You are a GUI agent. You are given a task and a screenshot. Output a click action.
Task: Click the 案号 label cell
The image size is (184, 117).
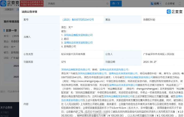click(x=41, y=19)
